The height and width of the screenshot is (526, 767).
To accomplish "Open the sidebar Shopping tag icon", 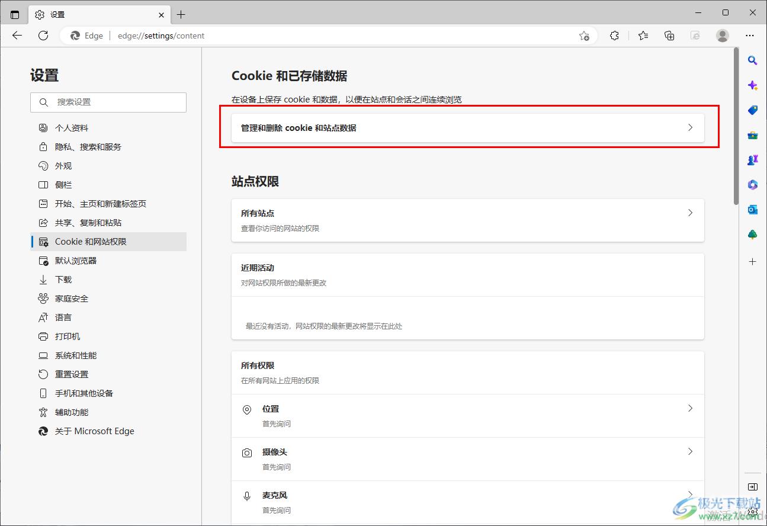I will (x=753, y=110).
